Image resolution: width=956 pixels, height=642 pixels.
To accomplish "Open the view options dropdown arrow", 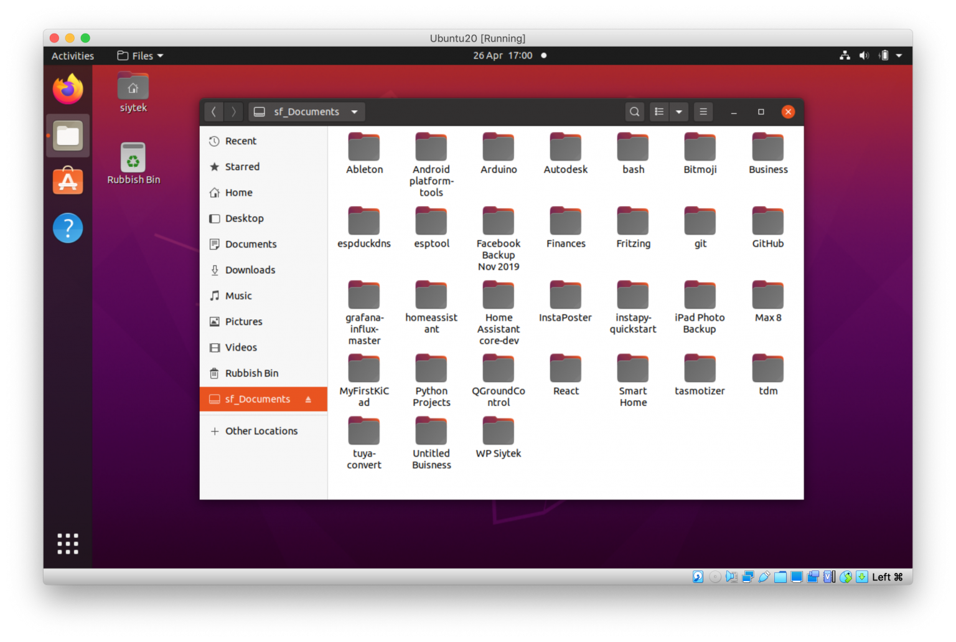I will click(x=679, y=112).
